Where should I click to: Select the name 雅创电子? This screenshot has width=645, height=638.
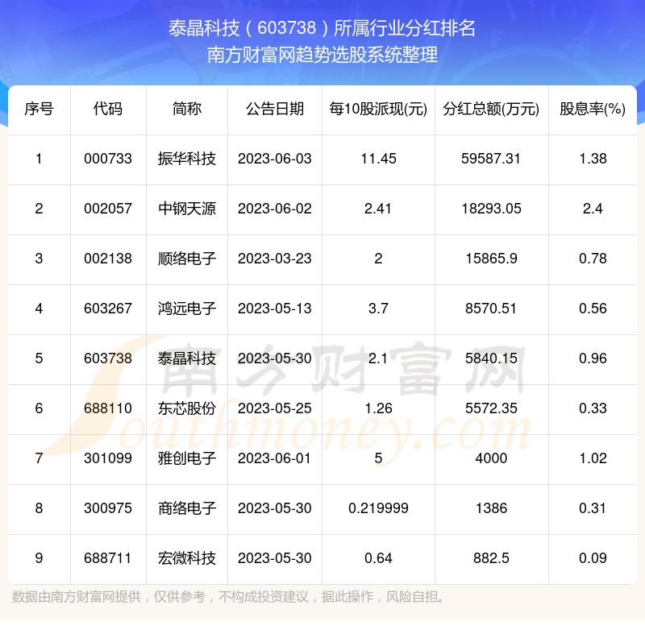(x=187, y=458)
